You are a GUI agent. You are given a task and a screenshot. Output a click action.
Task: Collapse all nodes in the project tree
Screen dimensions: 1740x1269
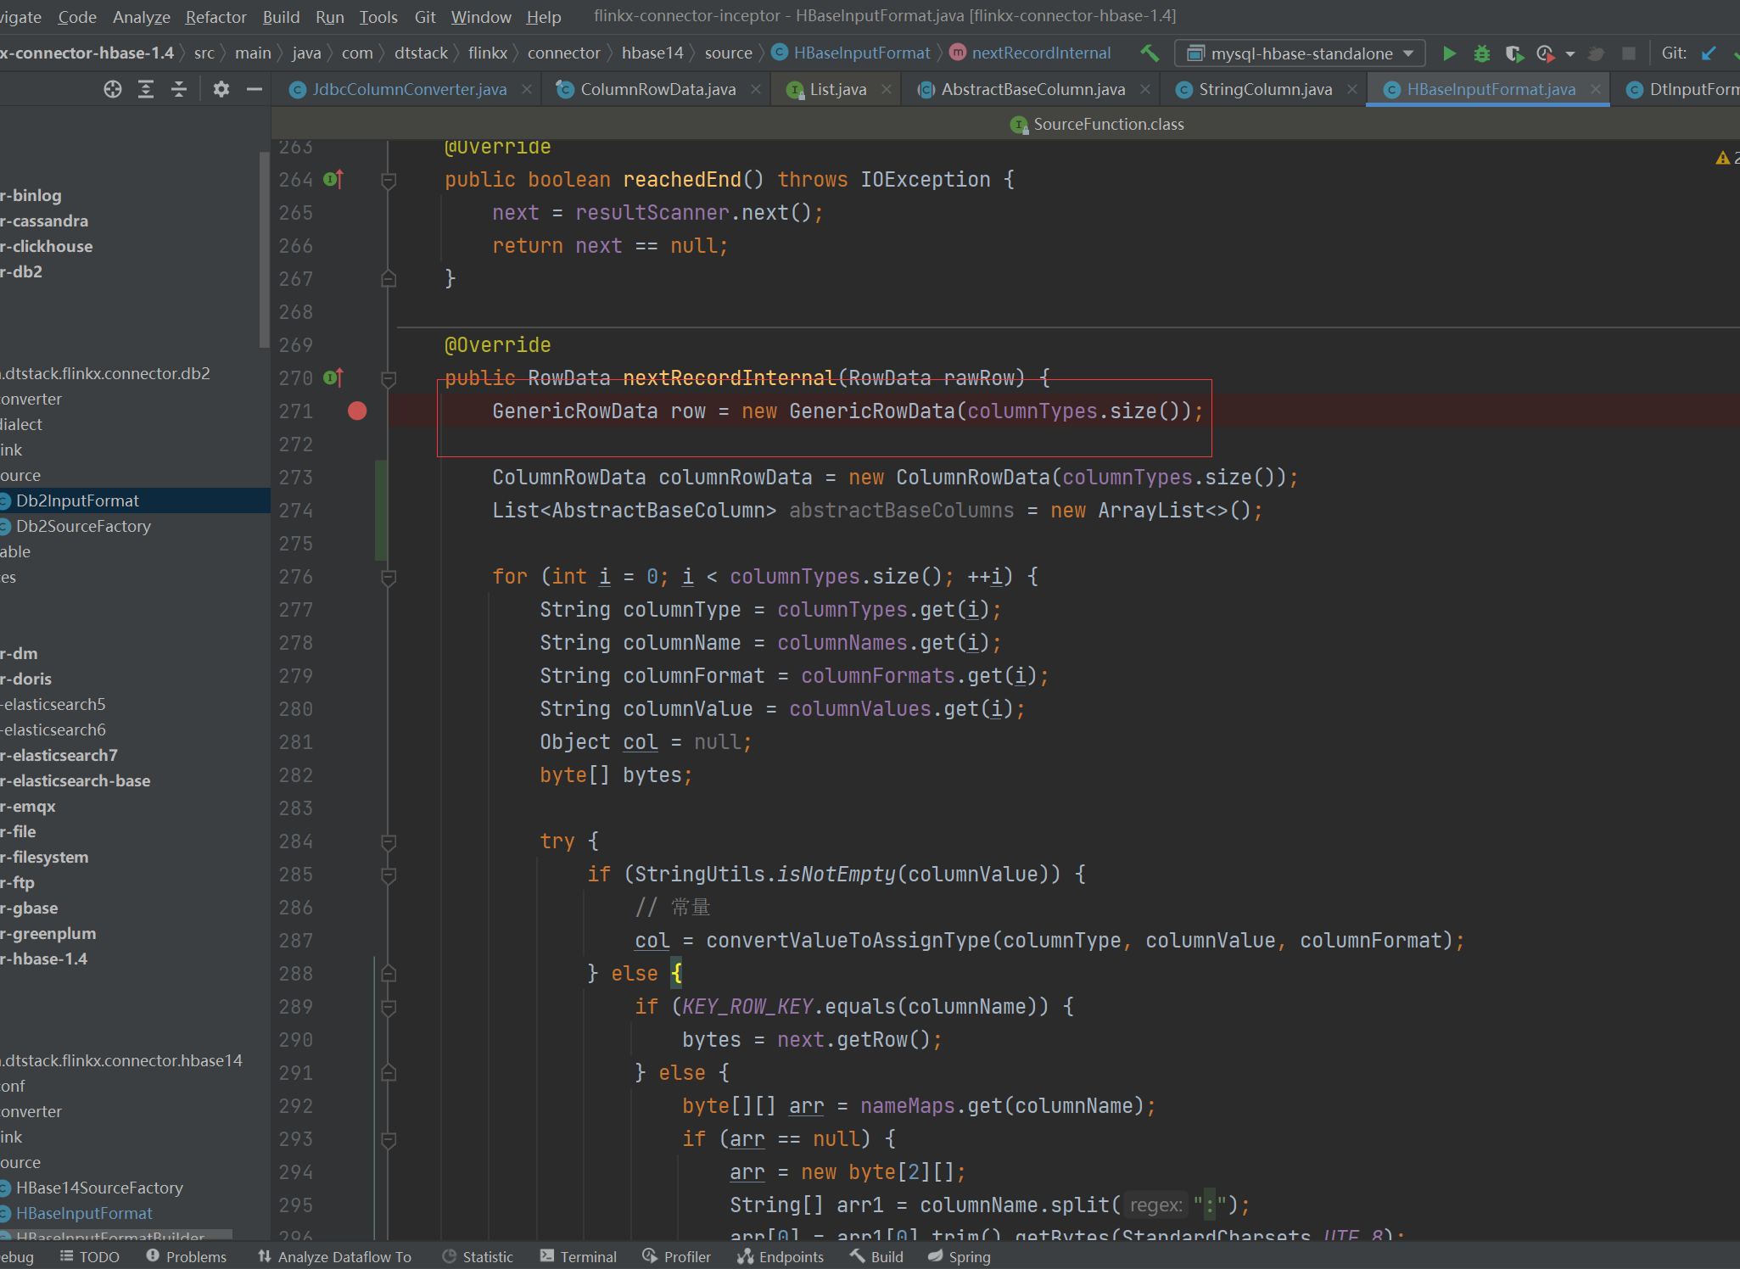pyautogui.click(x=179, y=88)
